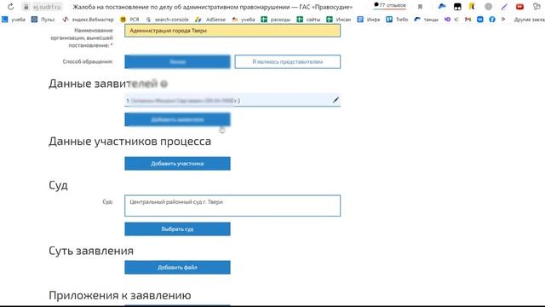Open the first учеба bookmark
This screenshot has width=545, height=307.
pos(14,20)
